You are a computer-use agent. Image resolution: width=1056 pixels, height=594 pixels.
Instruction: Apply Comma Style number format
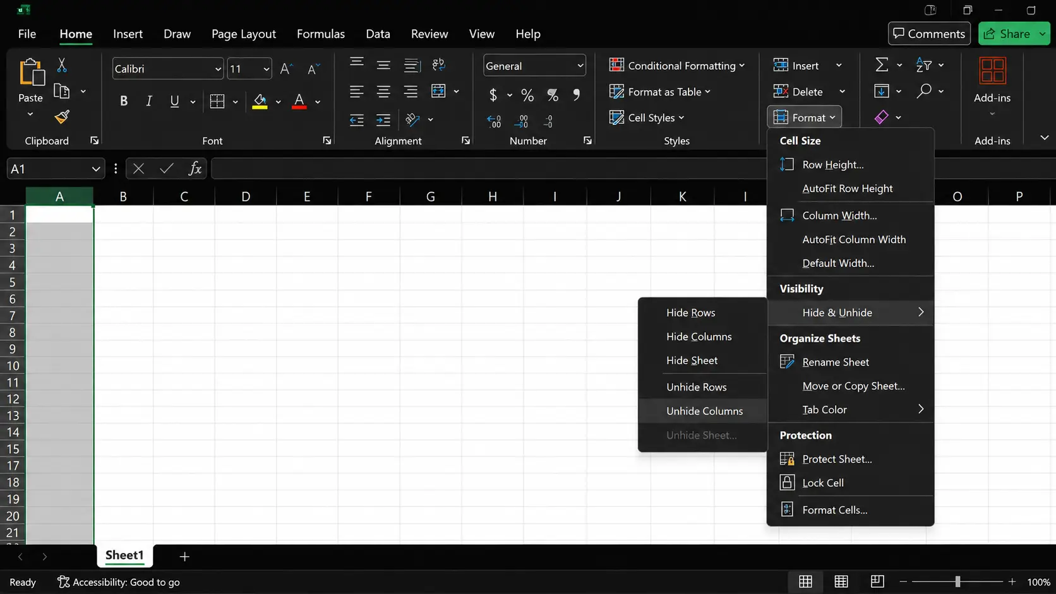[576, 95]
